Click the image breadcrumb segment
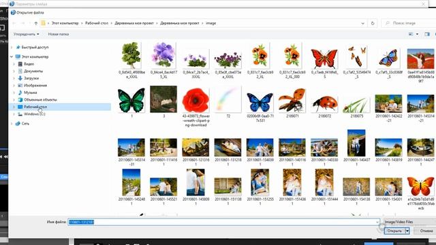This screenshot has height=245, width=436. click(x=211, y=23)
